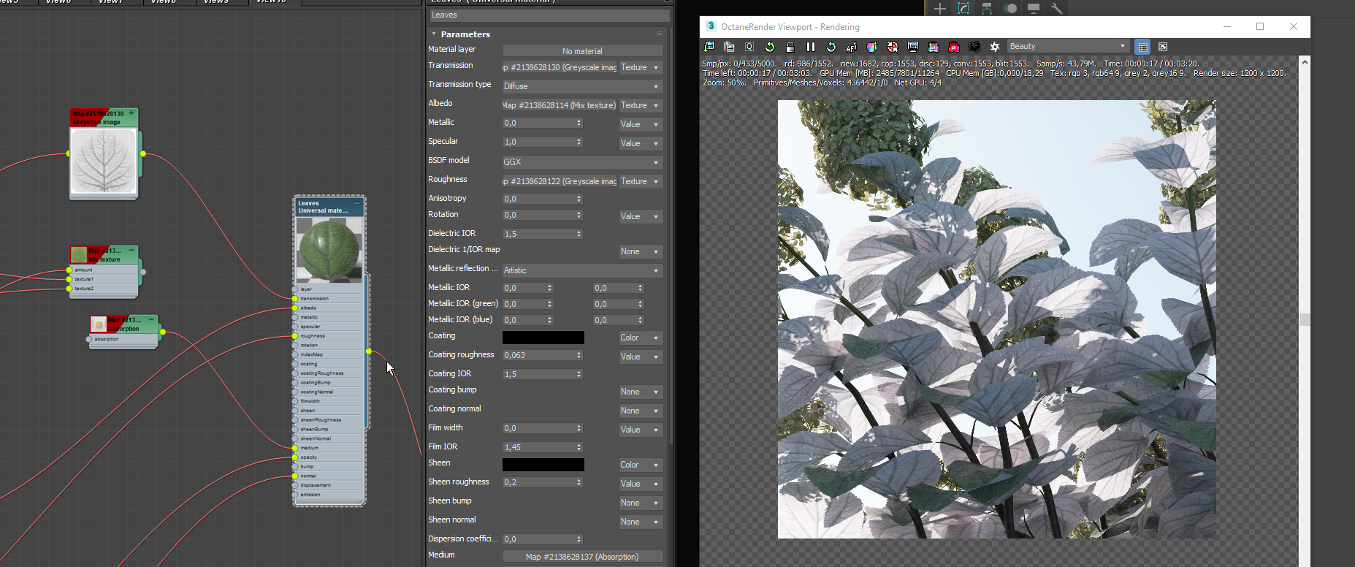The height and width of the screenshot is (567, 1355).
Task: Click the purple film frame icon
Action: [934, 47]
